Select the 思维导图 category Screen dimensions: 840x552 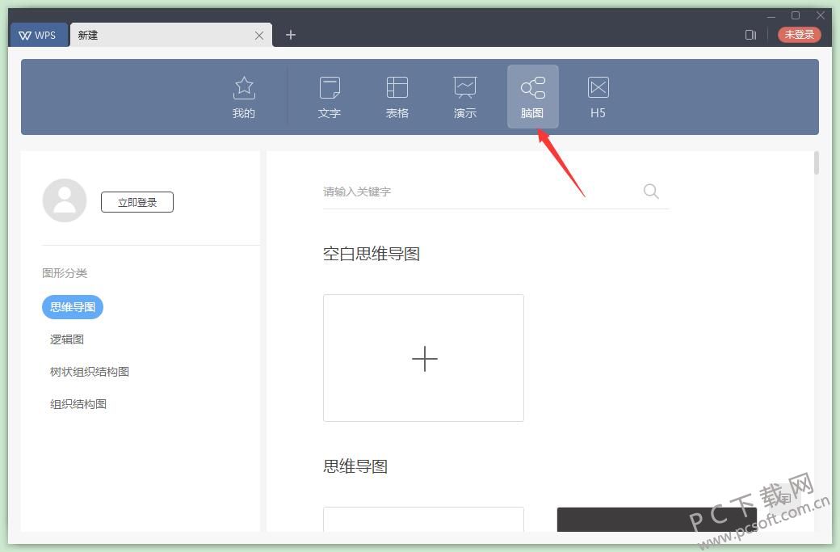[72, 307]
